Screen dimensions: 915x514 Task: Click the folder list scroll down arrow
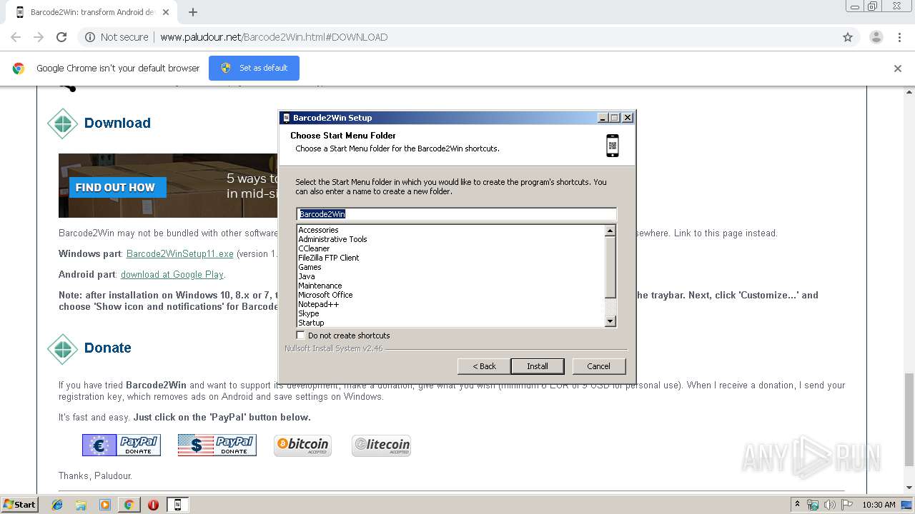610,322
